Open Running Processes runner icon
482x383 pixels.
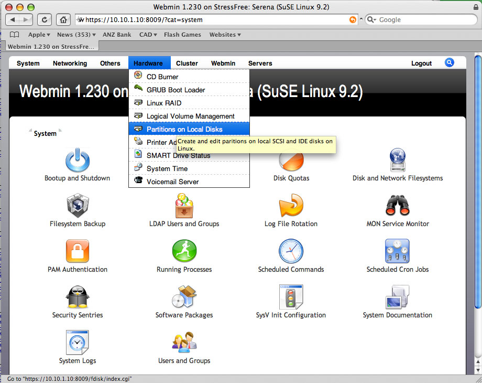pos(184,251)
